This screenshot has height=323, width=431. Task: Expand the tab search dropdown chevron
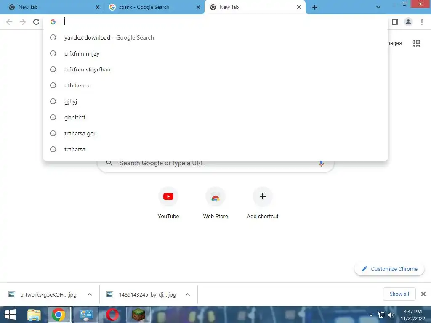(378, 8)
